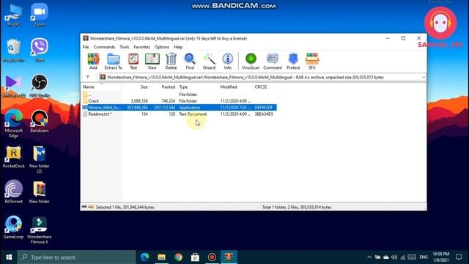Open Microsoft Edge desktop shortcut

pyautogui.click(x=13, y=123)
